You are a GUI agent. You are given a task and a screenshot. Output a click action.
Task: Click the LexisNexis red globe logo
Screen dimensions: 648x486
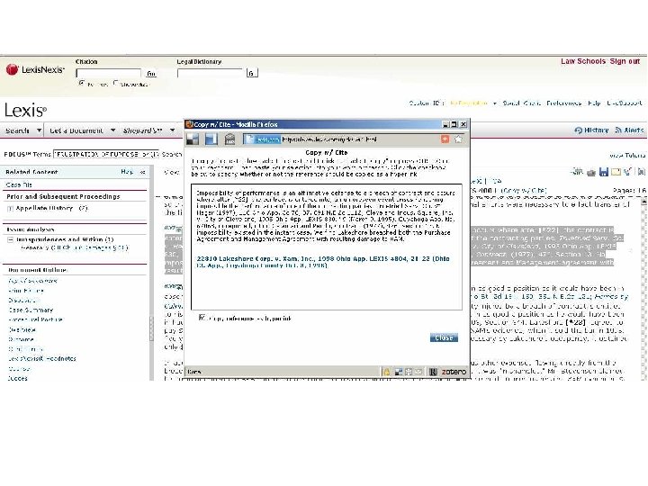tap(13, 69)
